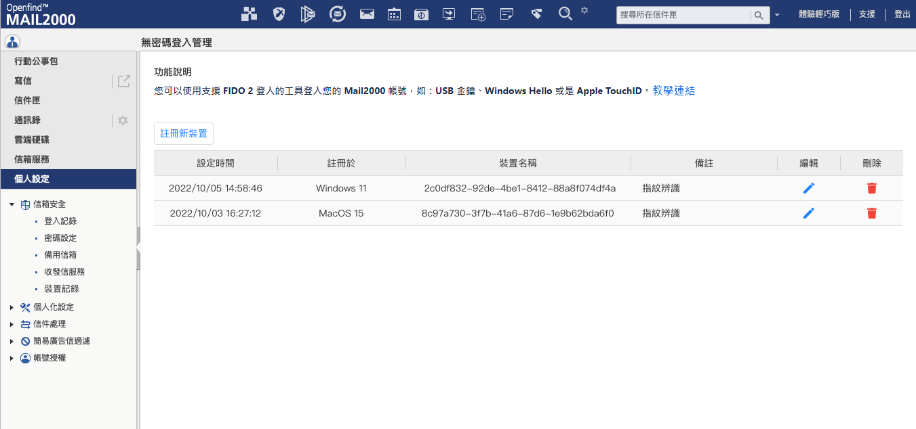Viewport: 916px width, 429px height.
Task: Click pop-out compose icon beside 寫信
Action: 123,81
